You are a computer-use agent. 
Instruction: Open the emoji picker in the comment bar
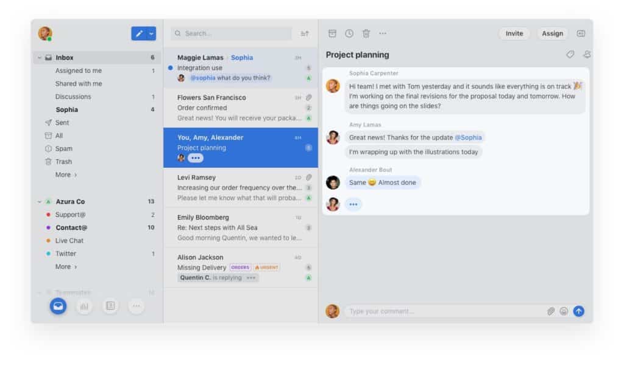564,311
